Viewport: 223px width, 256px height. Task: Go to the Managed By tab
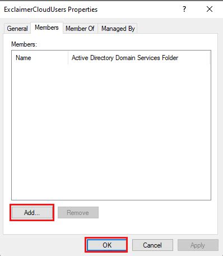point(118,29)
